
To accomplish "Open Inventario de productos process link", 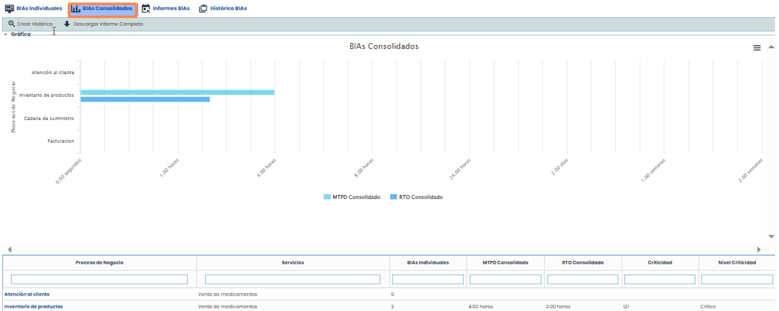I will tap(34, 306).
